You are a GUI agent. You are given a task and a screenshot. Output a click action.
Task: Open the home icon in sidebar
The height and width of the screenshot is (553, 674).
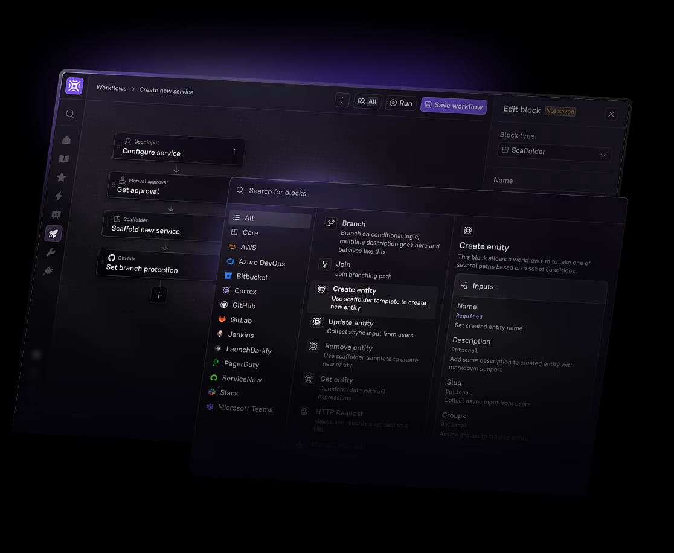click(x=66, y=140)
